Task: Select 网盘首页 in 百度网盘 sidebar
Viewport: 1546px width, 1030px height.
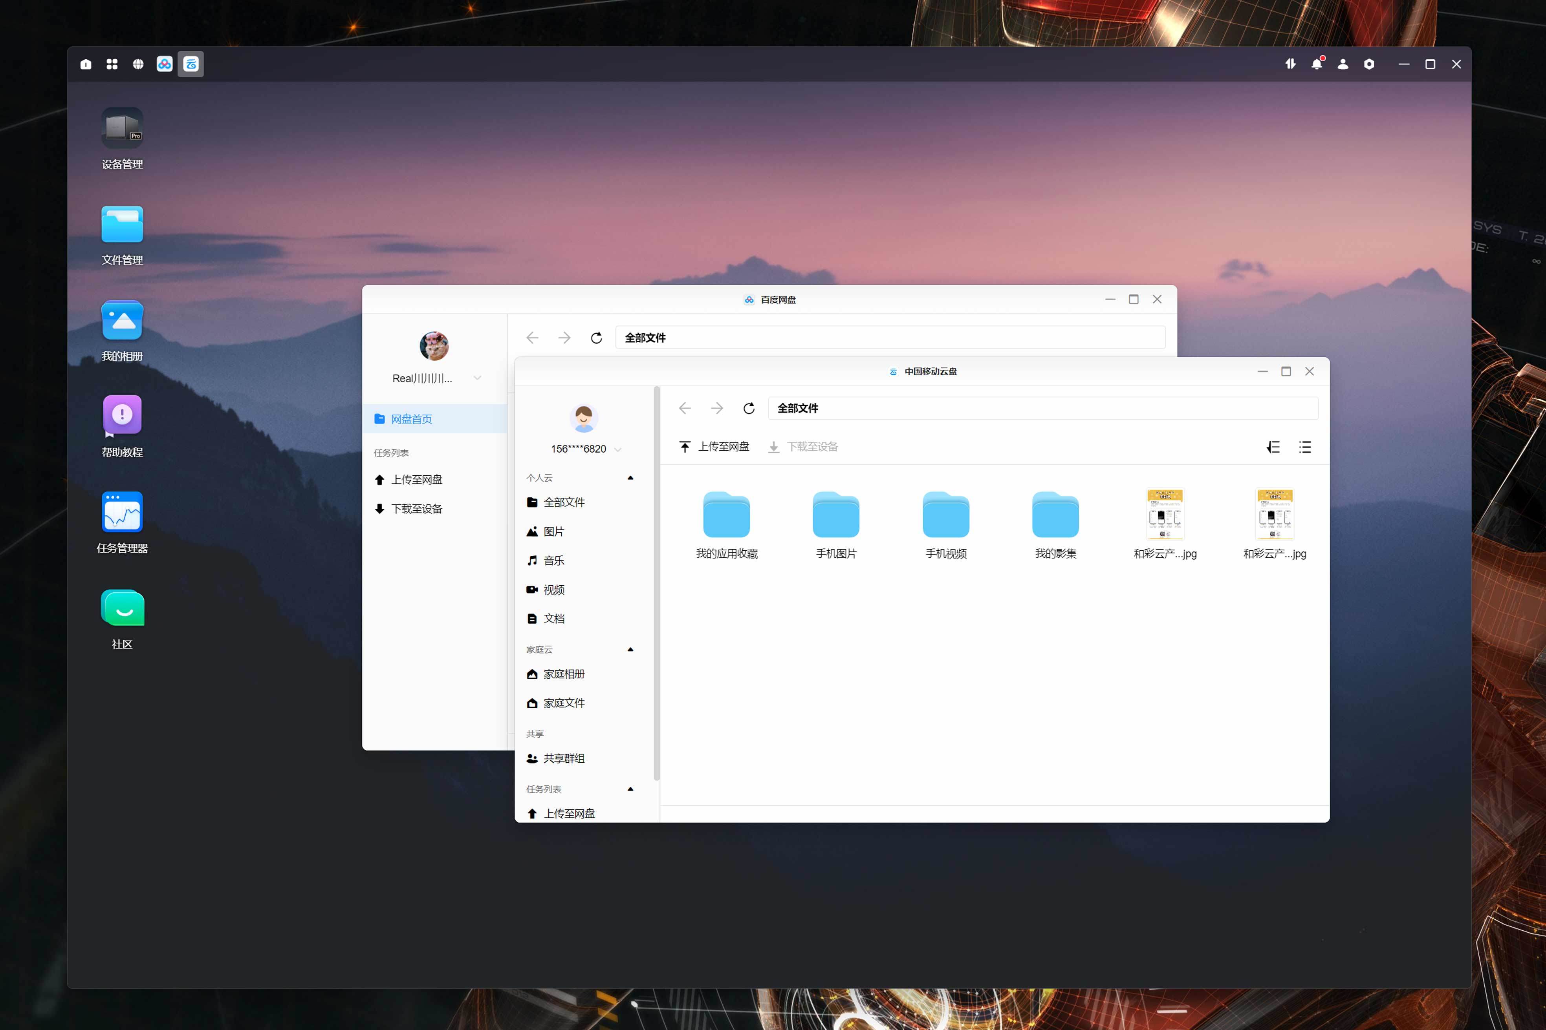Action: tap(412, 419)
